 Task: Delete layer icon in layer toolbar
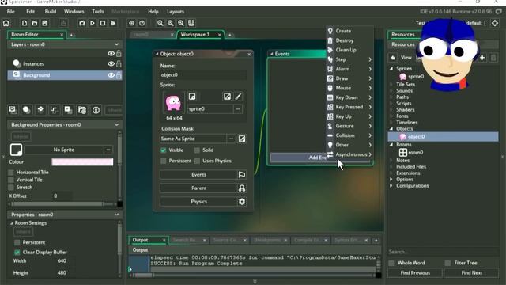[96, 110]
